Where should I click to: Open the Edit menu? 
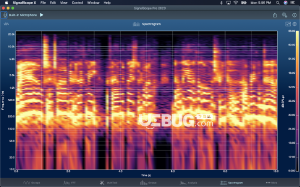coord(53,2)
